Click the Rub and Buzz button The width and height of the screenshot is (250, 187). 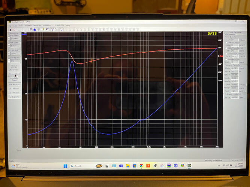click(x=14, y=85)
